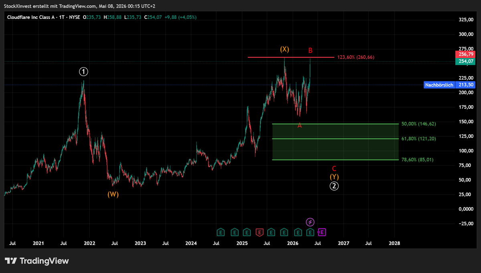481x273 pixels.
Task: Click the blue 213,50 price label
Action: point(465,85)
